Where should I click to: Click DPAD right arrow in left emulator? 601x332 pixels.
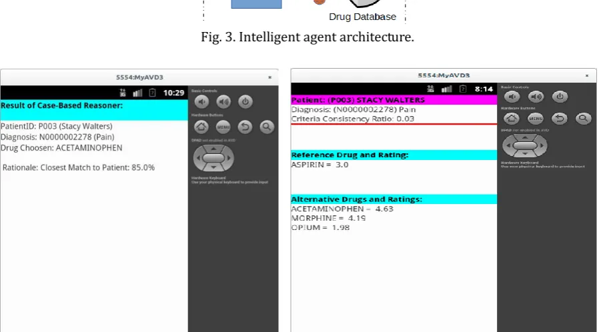click(x=229, y=158)
